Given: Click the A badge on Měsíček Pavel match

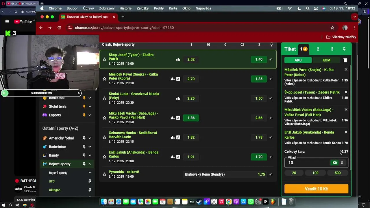Looking at the screenshot, I should 178,79.
